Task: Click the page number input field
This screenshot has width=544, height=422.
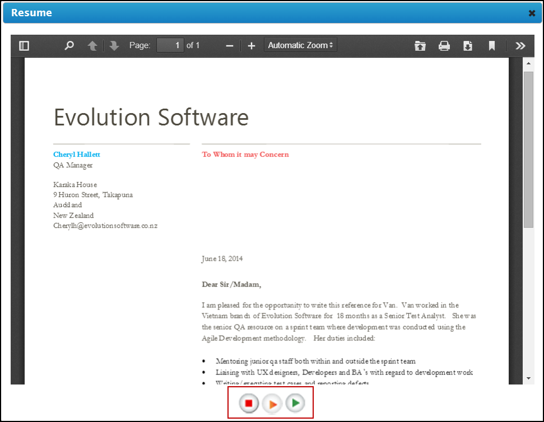Action: pyautogui.click(x=170, y=45)
